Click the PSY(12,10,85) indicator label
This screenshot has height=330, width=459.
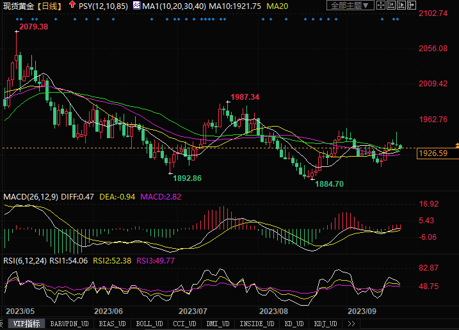[104, 6]
